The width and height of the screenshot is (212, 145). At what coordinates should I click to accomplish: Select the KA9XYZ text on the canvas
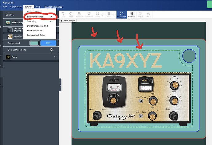click(126, 60)
